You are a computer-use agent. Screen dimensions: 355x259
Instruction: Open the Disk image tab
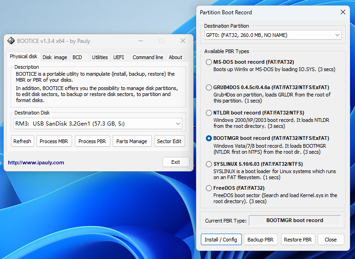[x=55, y=58]
